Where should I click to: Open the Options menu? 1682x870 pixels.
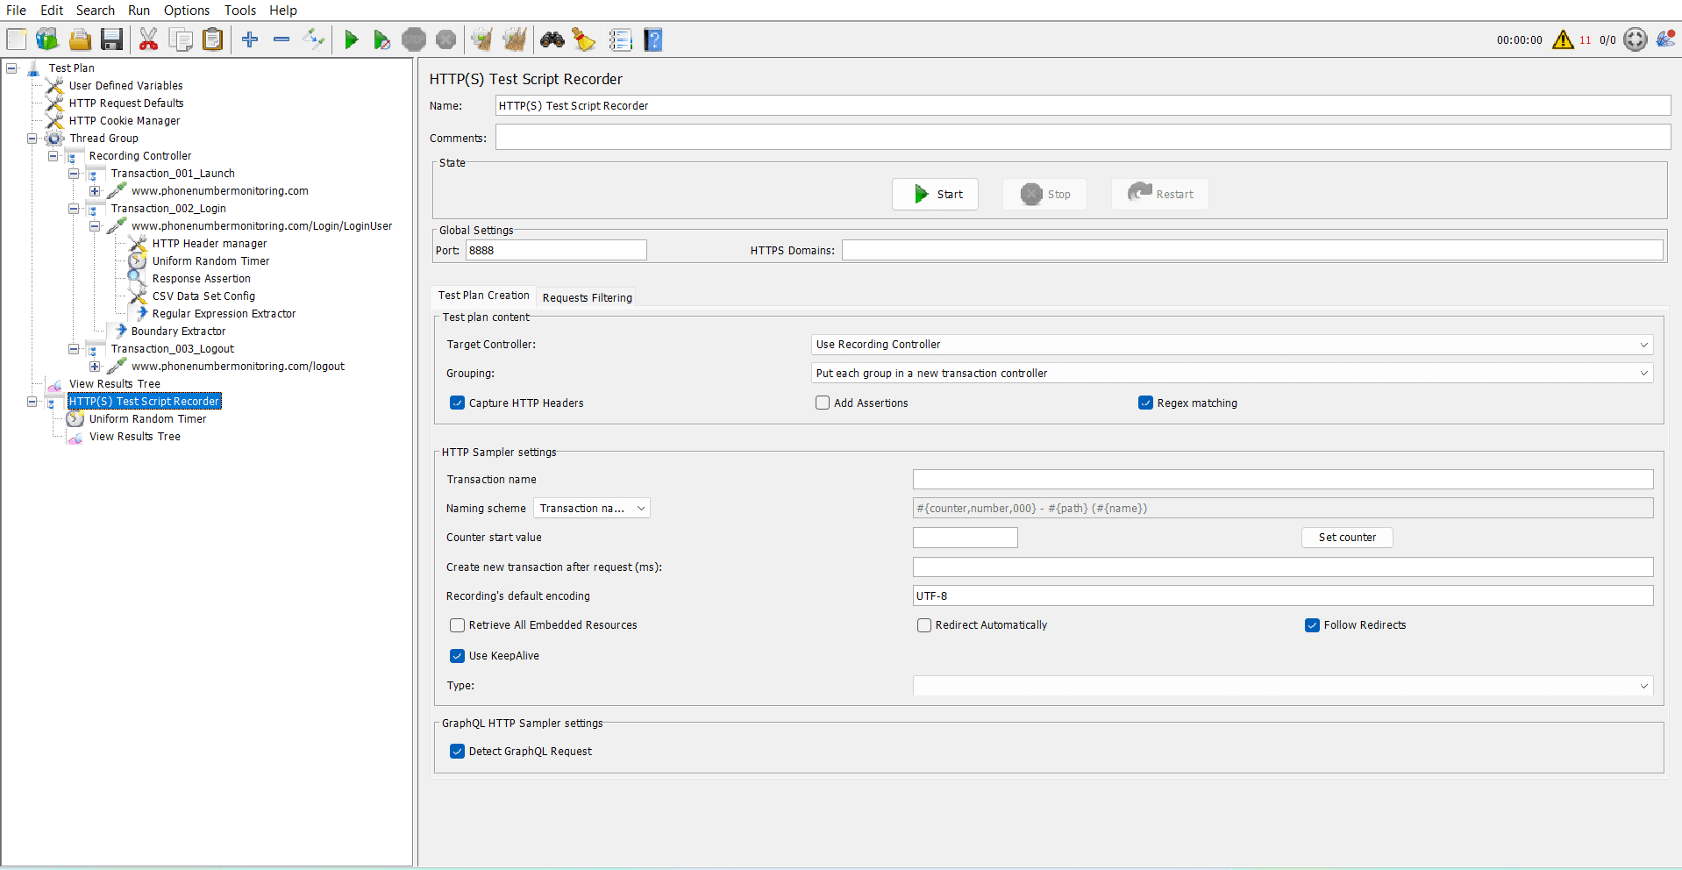pyautogui.click(x=186, y=11)
